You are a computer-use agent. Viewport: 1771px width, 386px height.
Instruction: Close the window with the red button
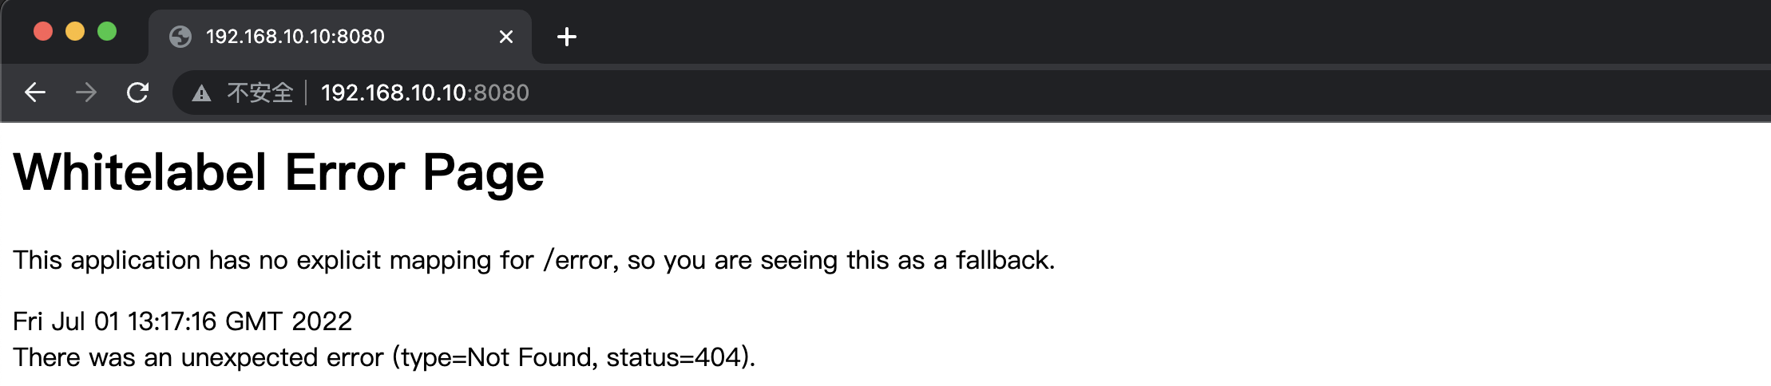(43, 32)
